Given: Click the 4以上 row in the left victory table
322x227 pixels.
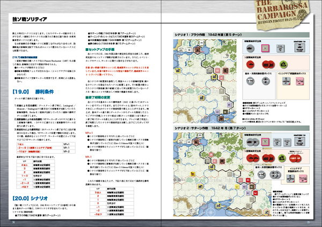Looking at the screenshot, I should [x=35, y=165].
